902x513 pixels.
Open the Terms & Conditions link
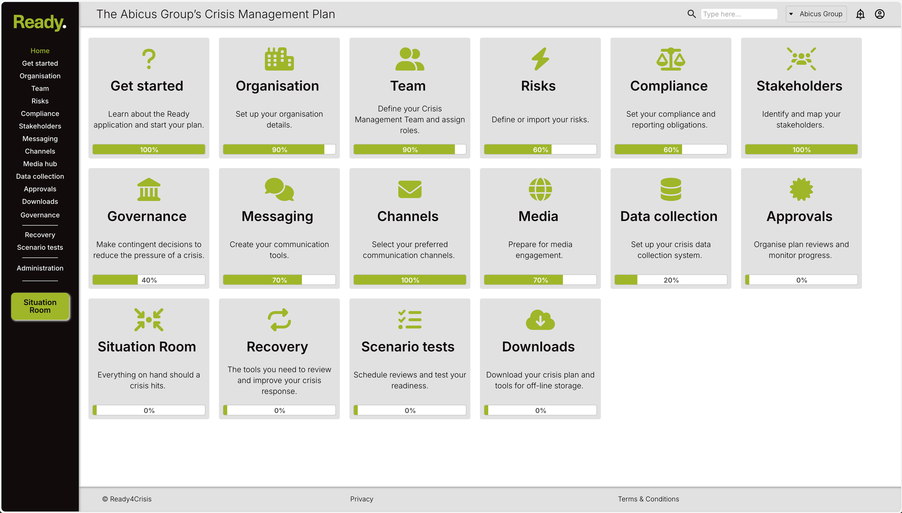click(x=648, y=499)
